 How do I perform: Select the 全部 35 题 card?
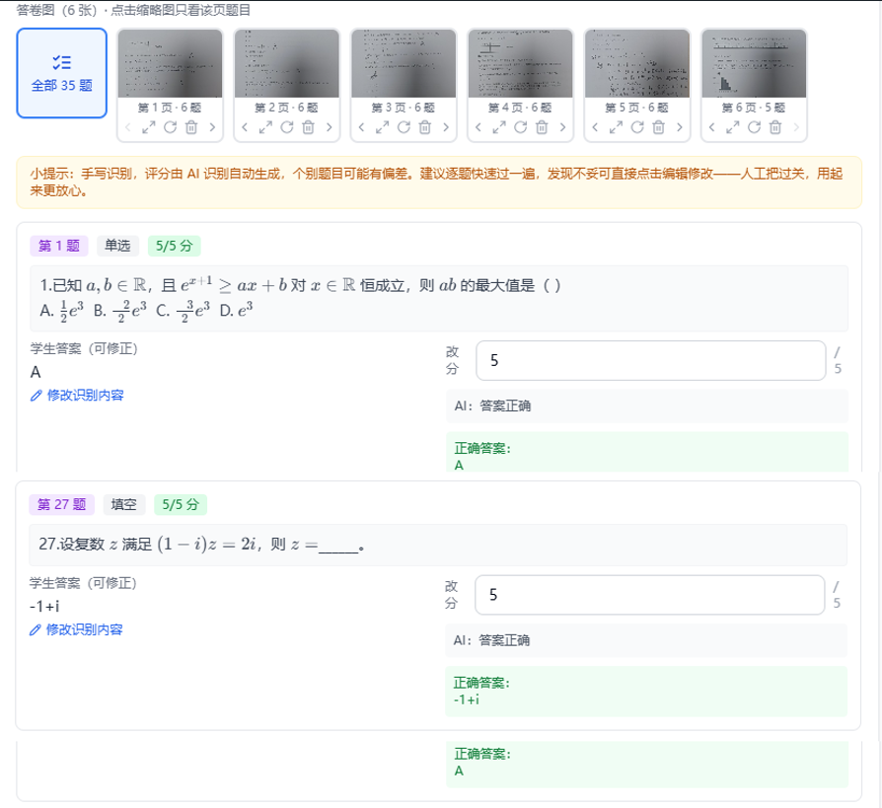[x=62, y=73]
